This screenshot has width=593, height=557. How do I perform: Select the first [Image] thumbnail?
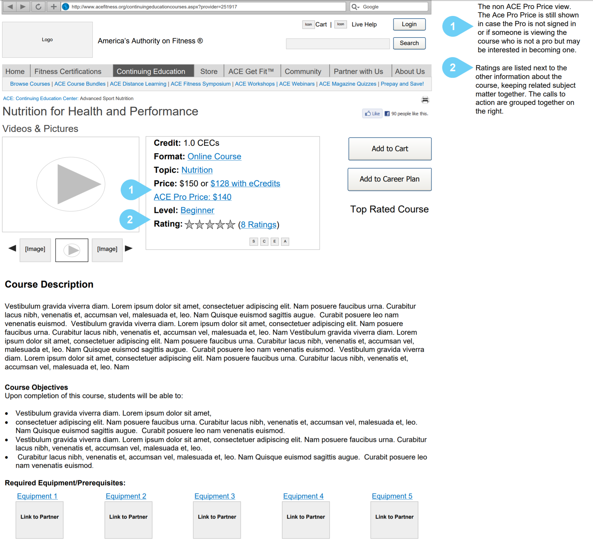click(35, 250)
